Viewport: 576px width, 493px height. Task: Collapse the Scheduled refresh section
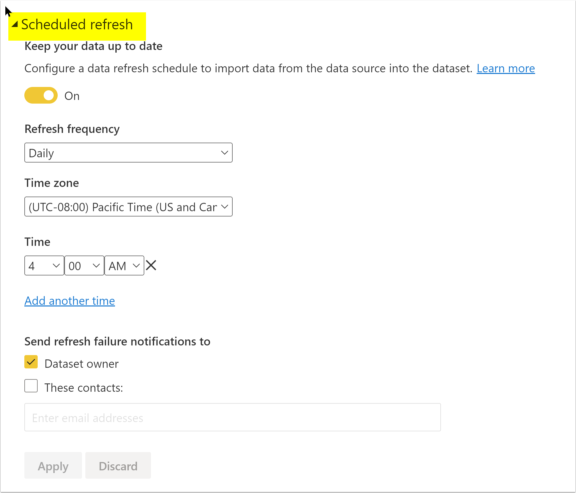click(15, 24)
